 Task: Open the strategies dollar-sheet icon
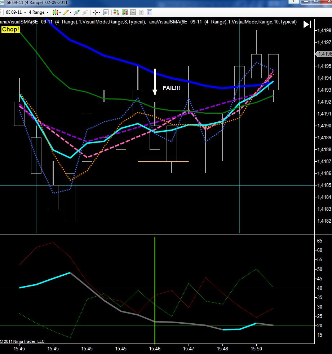(x=141, y=12)
